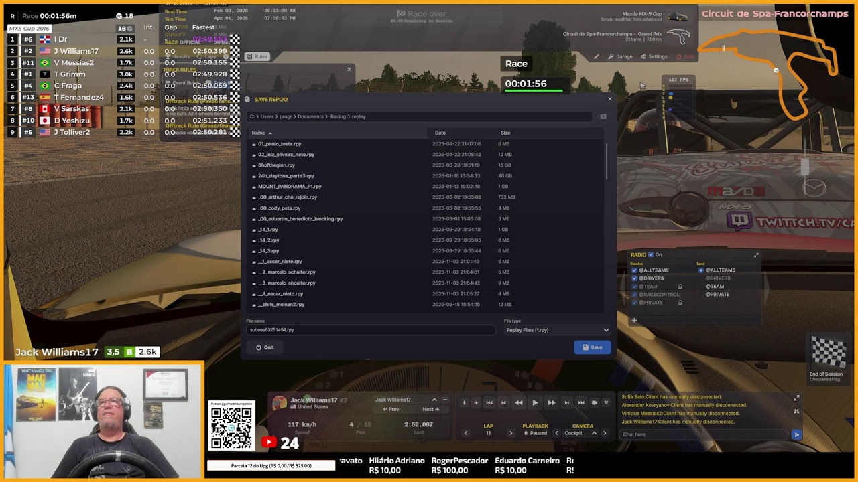Click lock icon beside receive @TEAM

680,287
